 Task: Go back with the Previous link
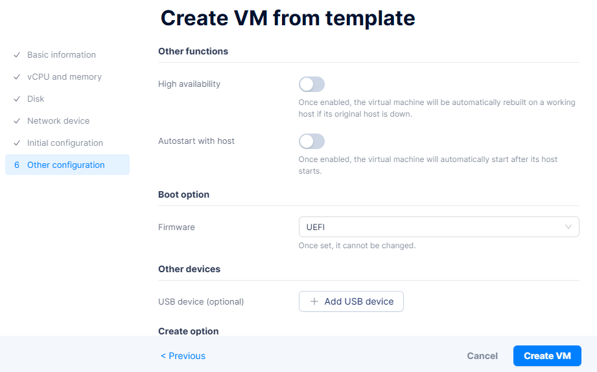click(x=183, y=356)
